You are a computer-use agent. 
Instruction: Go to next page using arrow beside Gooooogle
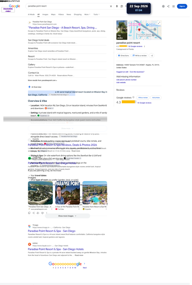[84, 263]
